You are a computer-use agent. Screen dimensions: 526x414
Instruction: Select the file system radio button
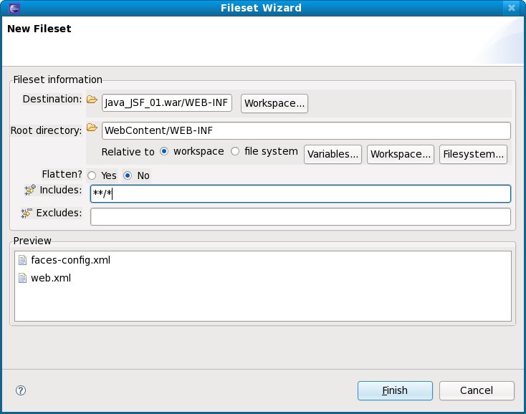[235, 152]
